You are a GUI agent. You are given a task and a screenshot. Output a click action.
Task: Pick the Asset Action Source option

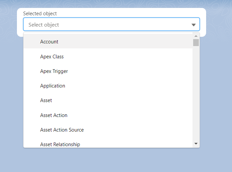(108, 130)
